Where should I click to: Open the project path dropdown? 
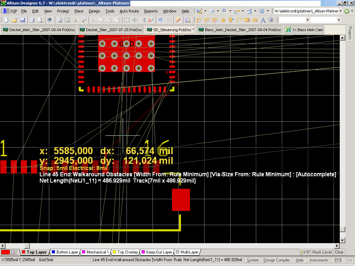[x=340, y=11]
